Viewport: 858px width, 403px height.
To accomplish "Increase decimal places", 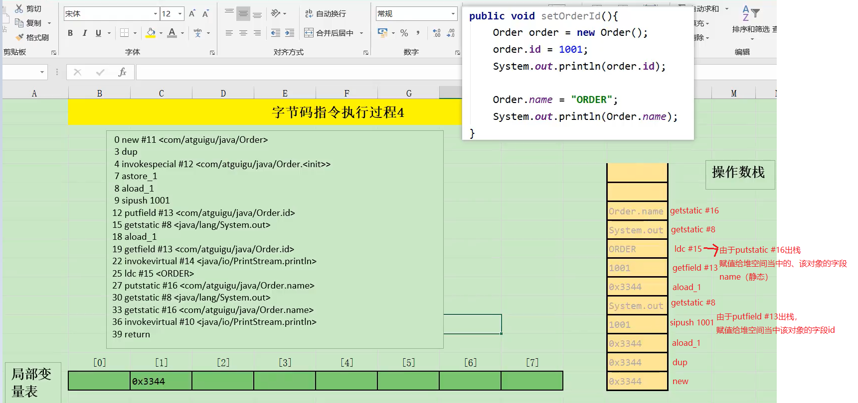I will click(436, 33).
